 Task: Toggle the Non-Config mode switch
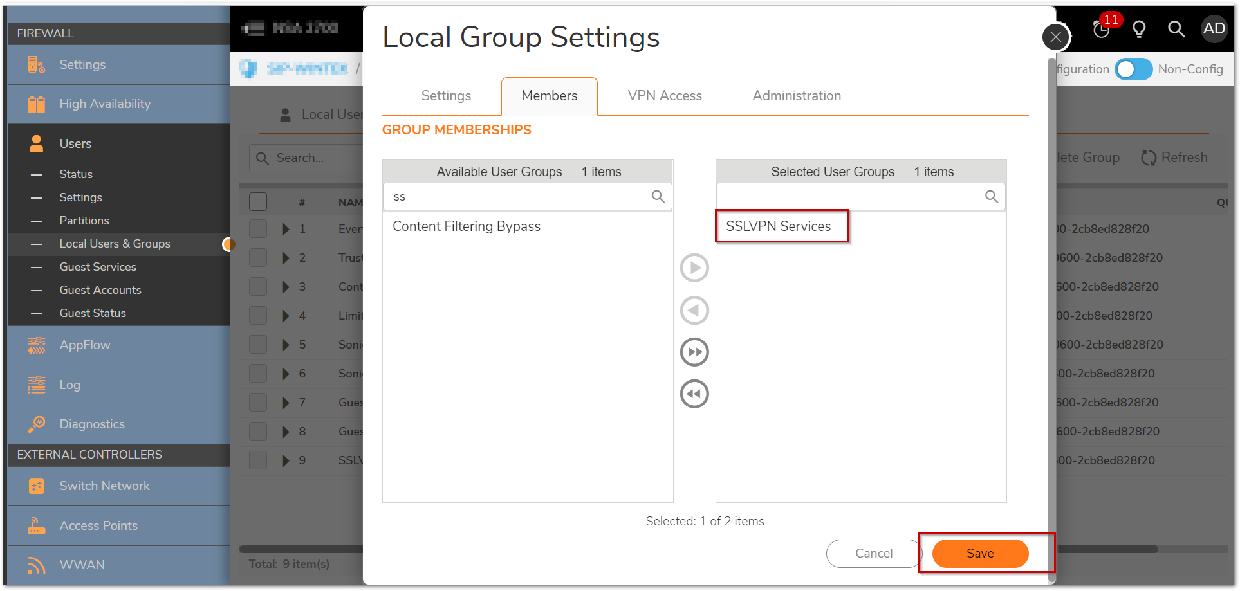tap(1134, 69)
